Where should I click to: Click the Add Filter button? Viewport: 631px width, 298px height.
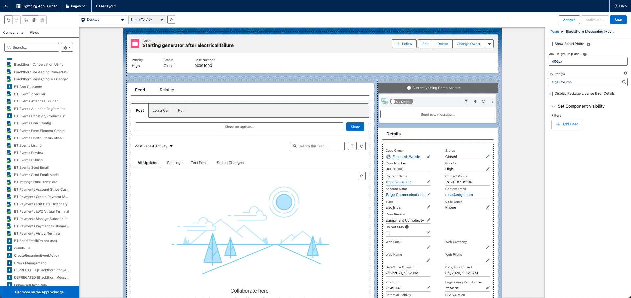(567, 124)
